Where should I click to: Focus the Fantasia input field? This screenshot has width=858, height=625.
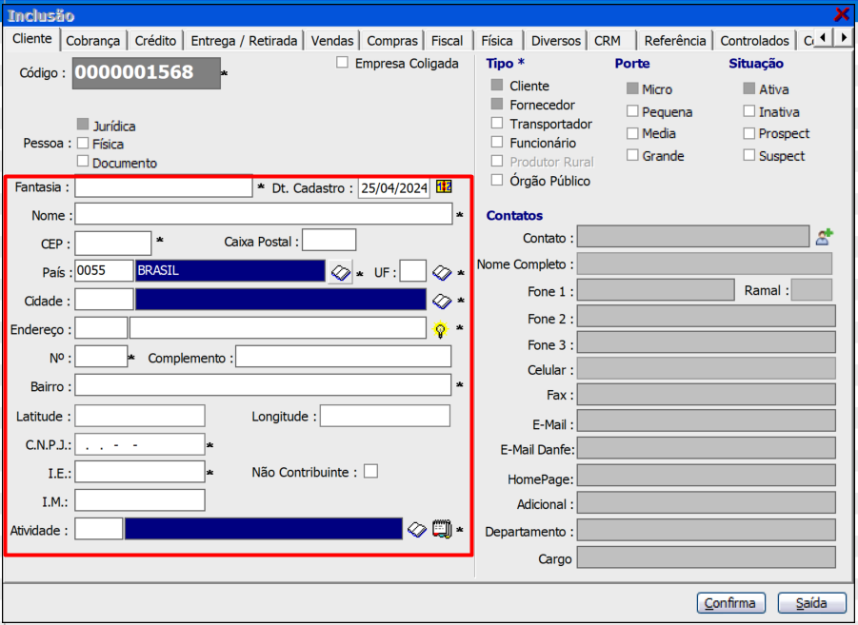pyautogui.click(x=164, y=187)
